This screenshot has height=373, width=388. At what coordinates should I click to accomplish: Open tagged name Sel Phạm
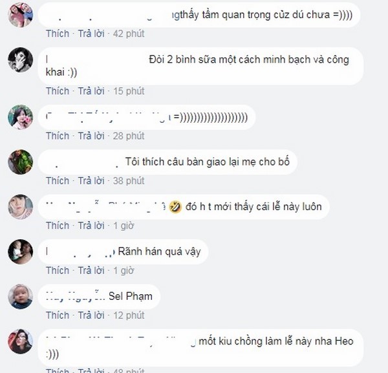click(x=131, y=296)
